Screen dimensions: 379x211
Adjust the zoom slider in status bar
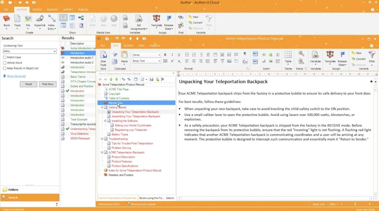355,204
